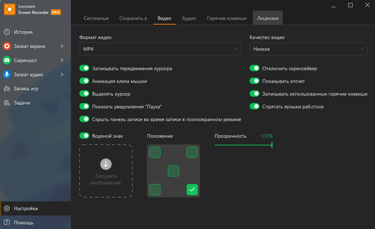Click the Запись игр gamepad icon
This screenshot has height=229, width=375.
tap(7, 88)
